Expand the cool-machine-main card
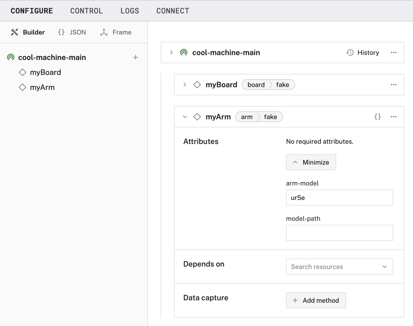Image resolution: width=413 pixels, height=326 pixels. (x=171, y=52)
